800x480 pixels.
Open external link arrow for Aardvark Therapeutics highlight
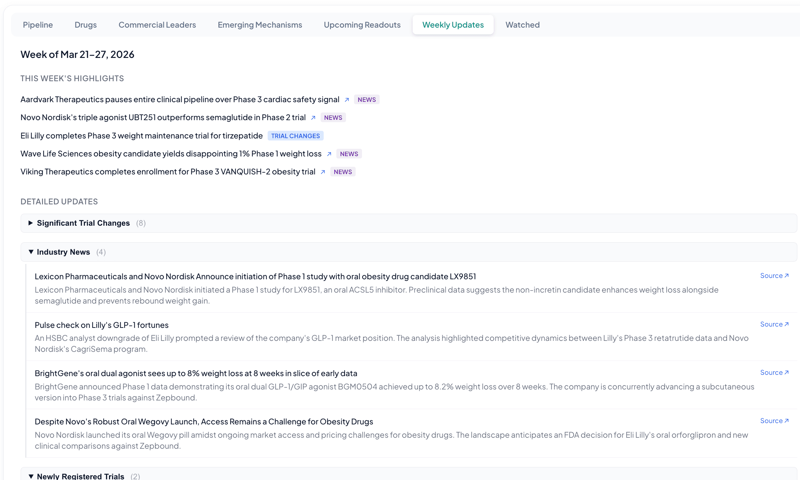point(347,100)
